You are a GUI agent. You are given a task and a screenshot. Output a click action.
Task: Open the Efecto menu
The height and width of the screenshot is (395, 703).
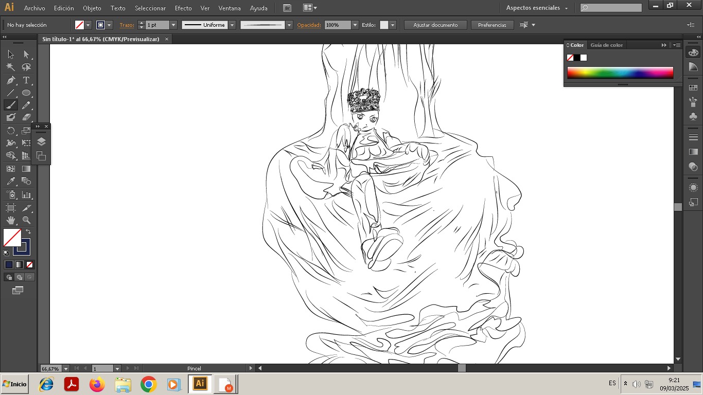(183, 8)
